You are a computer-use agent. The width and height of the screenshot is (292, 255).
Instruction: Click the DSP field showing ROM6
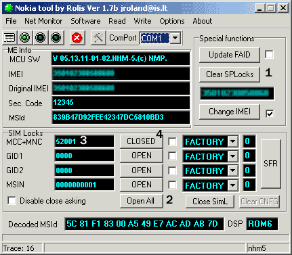coord(262,224)
